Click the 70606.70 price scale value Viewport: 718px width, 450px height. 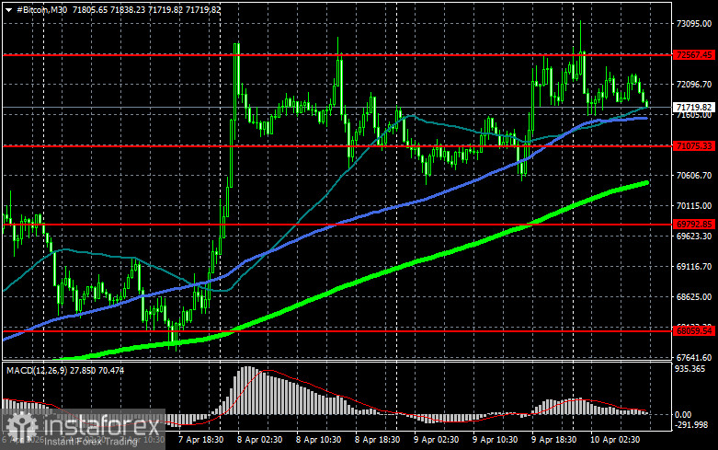[x=694, y=176]
